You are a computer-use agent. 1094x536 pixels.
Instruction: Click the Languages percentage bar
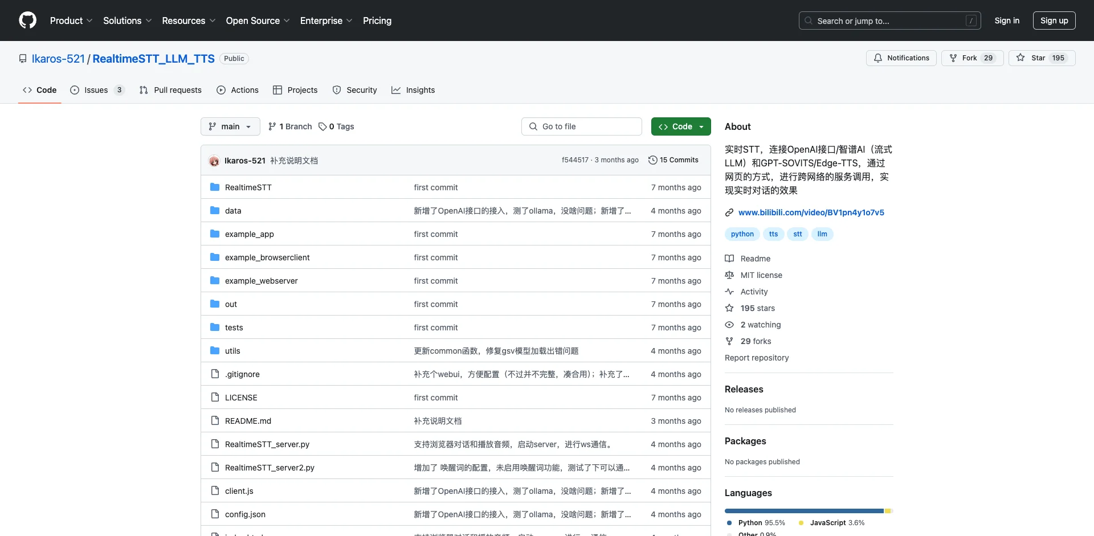pyautogui.click(x=809, y=511)
